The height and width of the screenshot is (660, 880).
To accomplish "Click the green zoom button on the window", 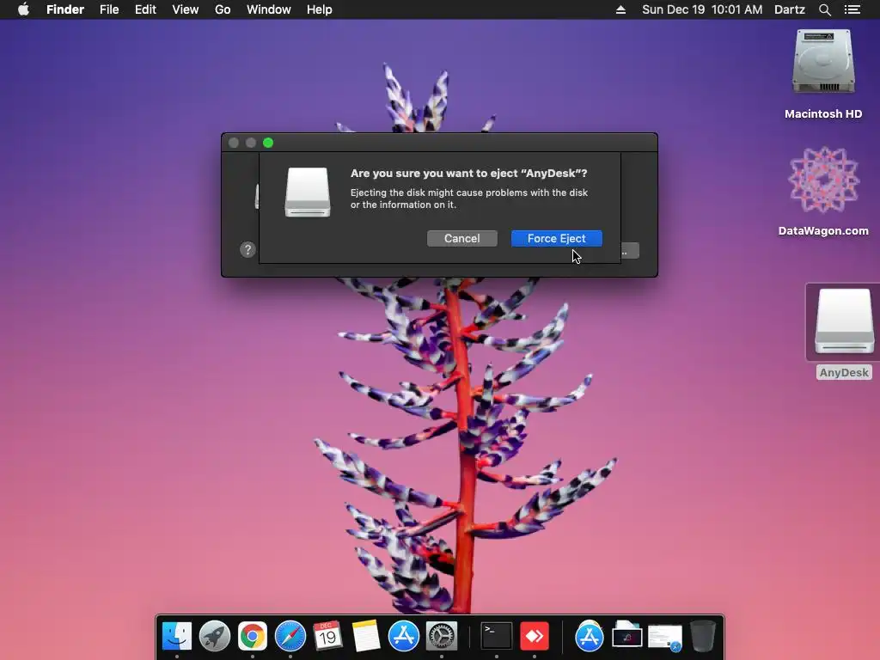I will [268, 144].
